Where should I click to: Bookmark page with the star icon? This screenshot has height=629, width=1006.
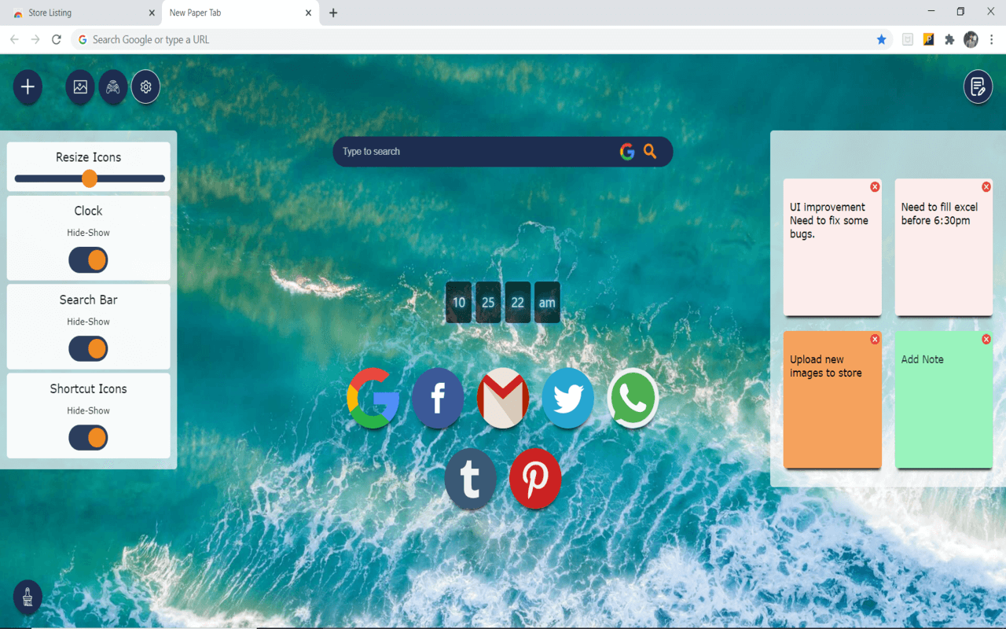(882, 39)
